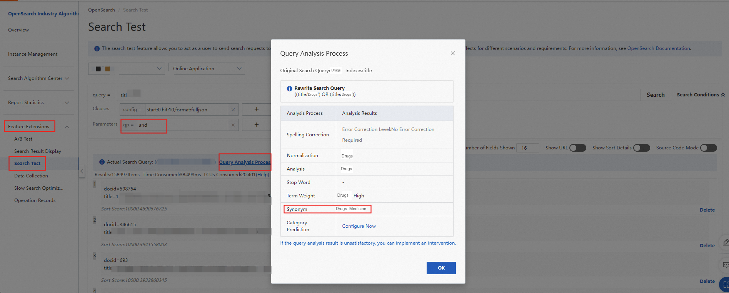Collapse Search Conditions with double-chevron icon

[722, 95]
